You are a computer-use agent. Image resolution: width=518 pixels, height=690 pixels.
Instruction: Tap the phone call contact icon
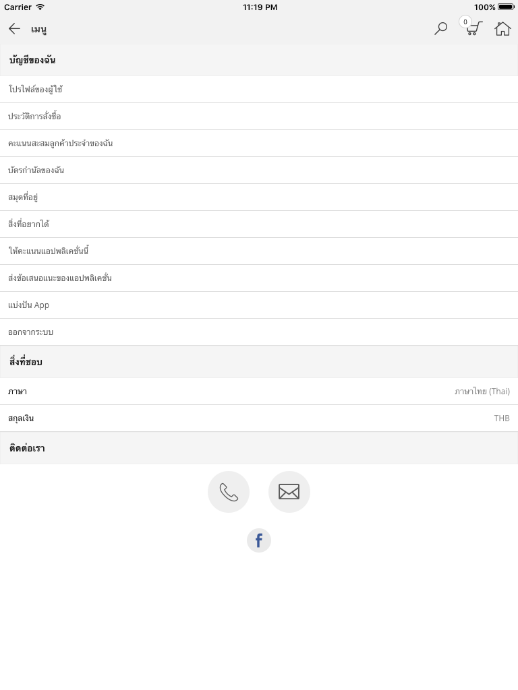point(229,492)
